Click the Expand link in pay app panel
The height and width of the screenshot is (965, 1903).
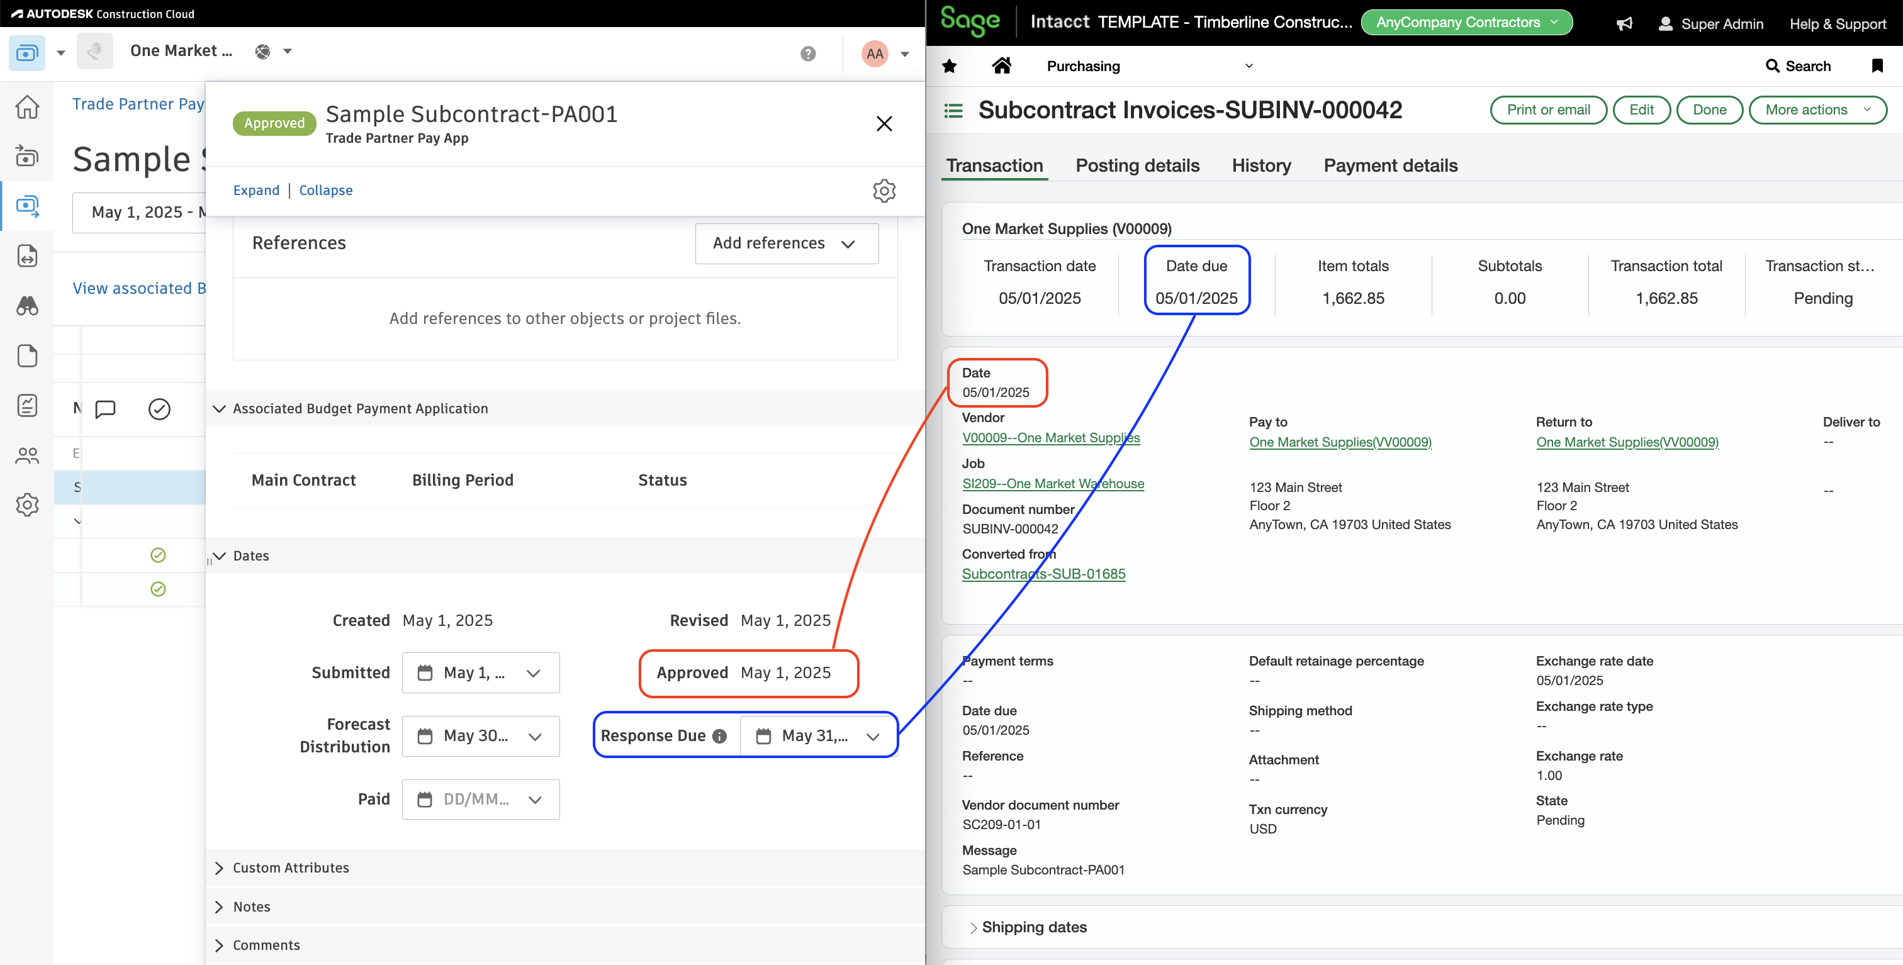tap(256, 191)
